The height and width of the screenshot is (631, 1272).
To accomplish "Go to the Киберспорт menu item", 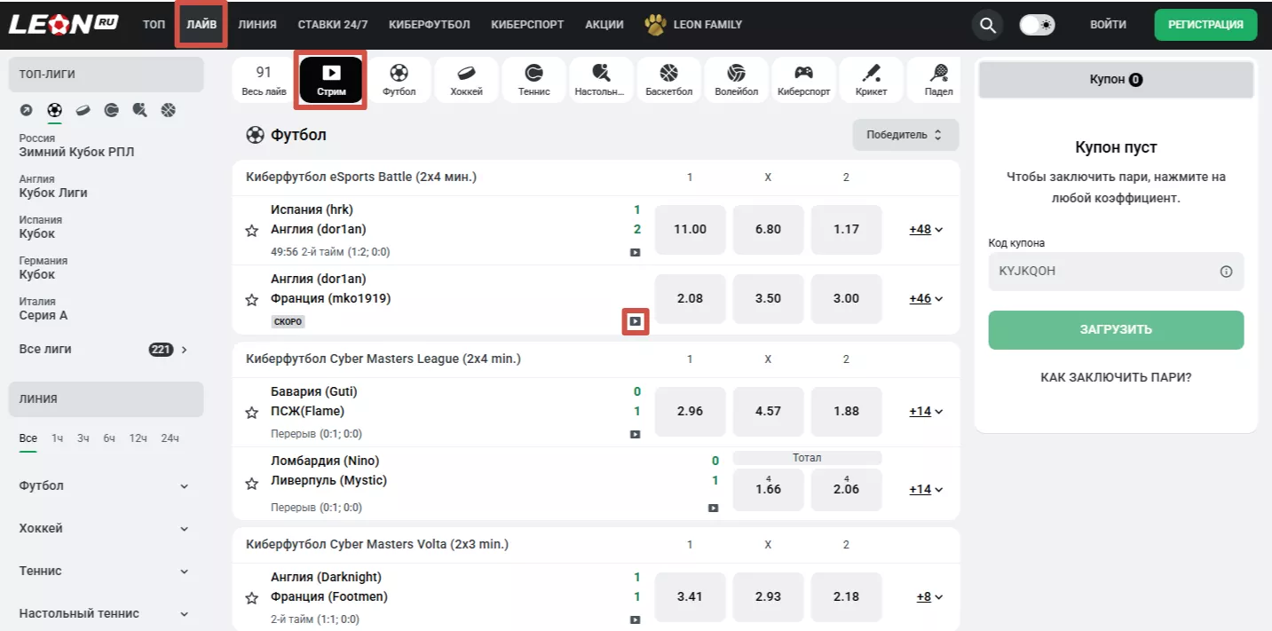I will point(527,25).
